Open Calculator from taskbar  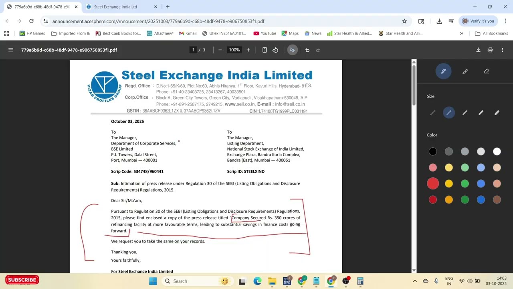[360, 281]
